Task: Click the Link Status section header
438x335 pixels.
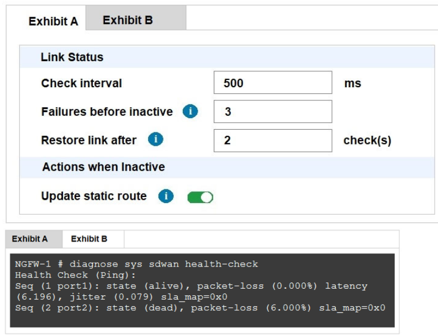Action: [72, 57]
